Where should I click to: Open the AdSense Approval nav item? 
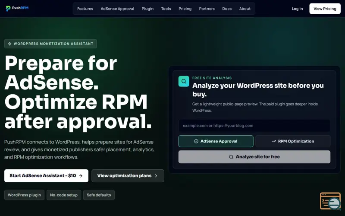coord(117,9)
